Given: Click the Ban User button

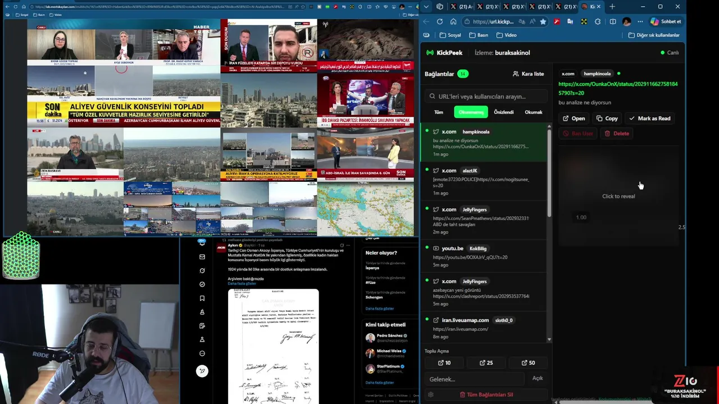Looking at the screenshot, I should click(x=577, y=134).
